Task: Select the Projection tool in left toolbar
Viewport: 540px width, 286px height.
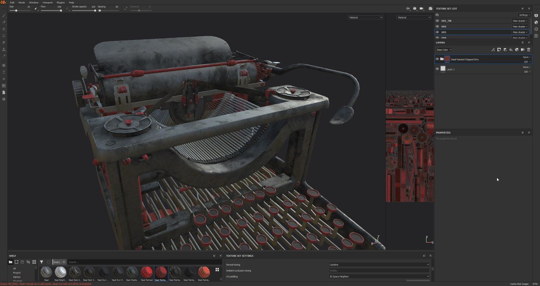Action: (4, 29)
